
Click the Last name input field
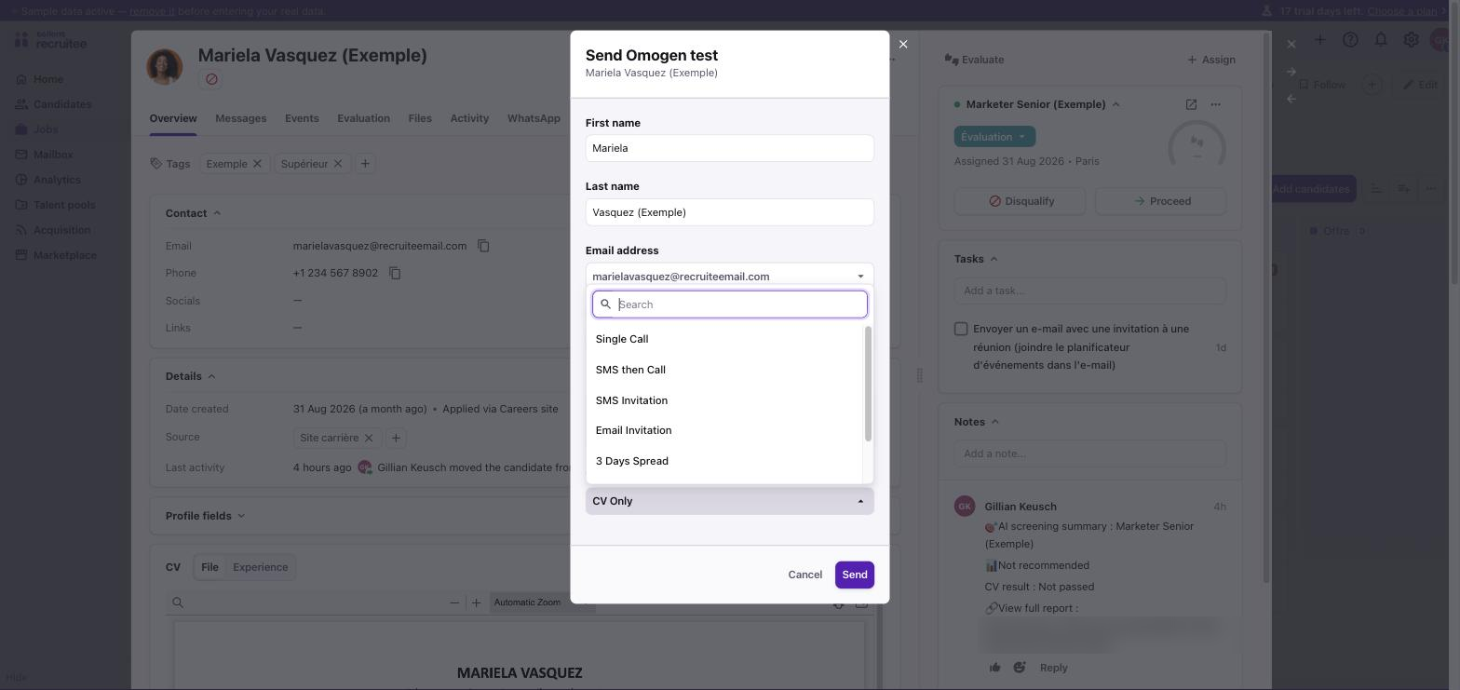coord(729,212)
